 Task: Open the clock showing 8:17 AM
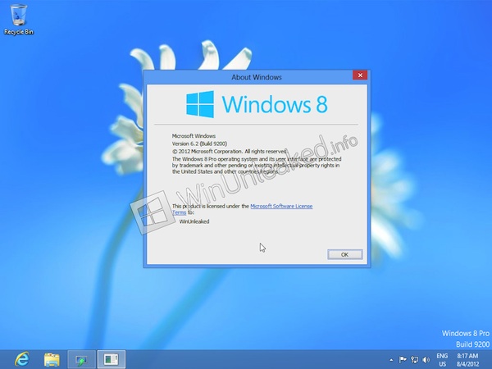pos(467,360)
